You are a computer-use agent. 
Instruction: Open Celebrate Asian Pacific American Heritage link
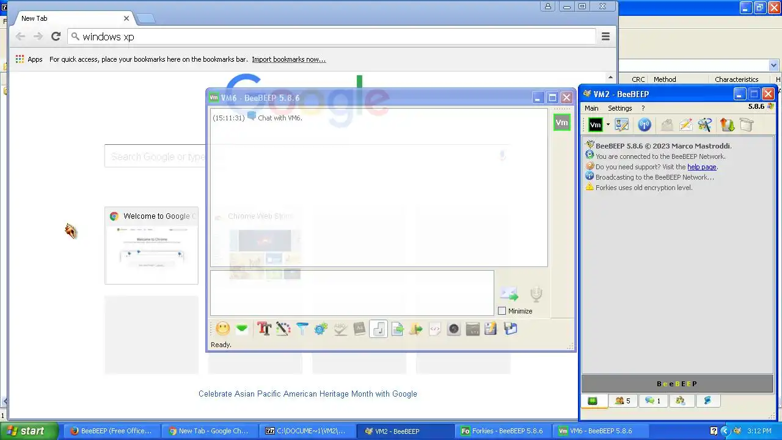tap(308, 394)
